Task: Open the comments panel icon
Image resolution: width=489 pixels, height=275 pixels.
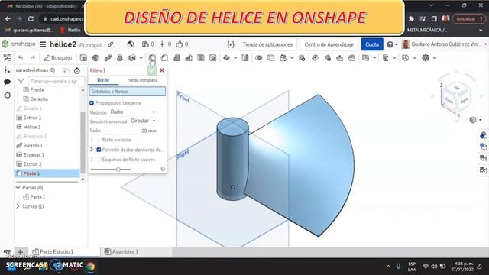Action: coord(7,82)
